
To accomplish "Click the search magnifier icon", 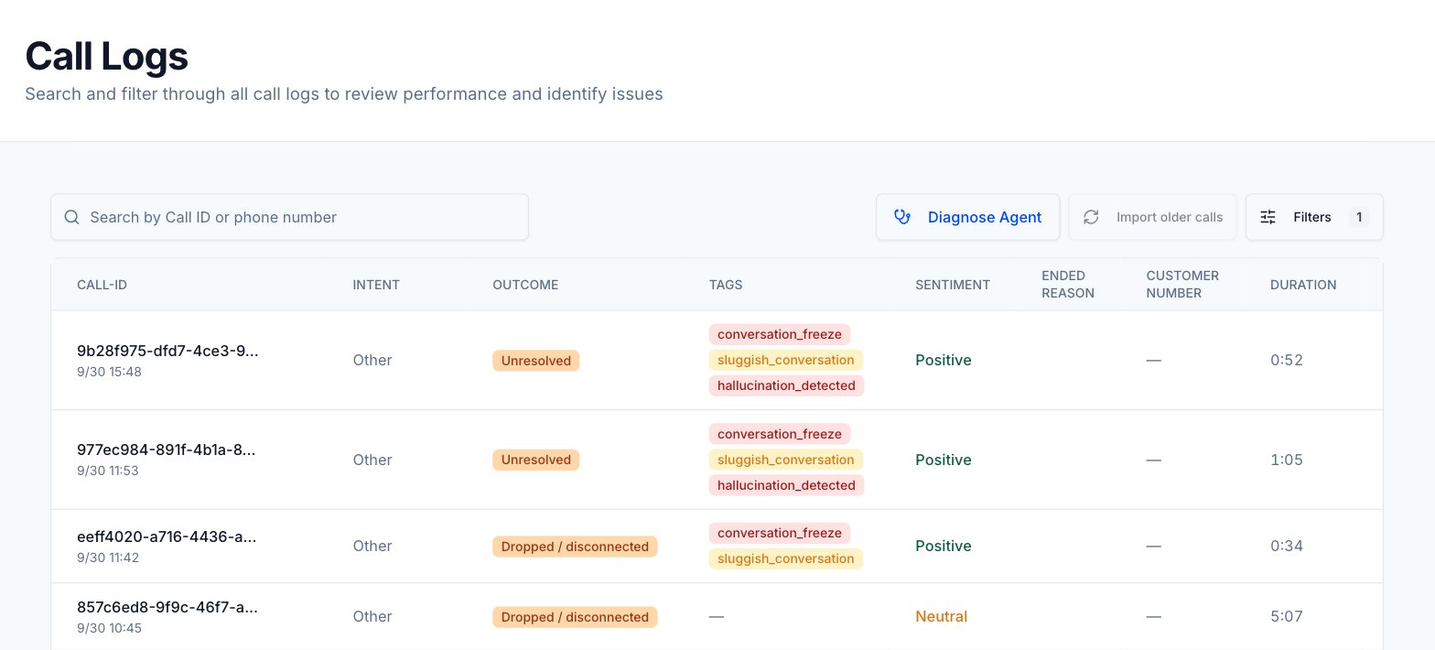I will point(71,217).
